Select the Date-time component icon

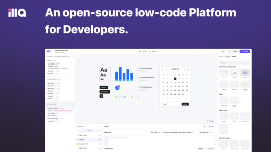[245, 144]
